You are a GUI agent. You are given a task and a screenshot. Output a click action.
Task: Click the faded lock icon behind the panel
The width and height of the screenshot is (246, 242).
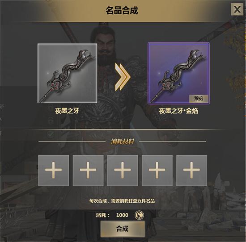51,121
